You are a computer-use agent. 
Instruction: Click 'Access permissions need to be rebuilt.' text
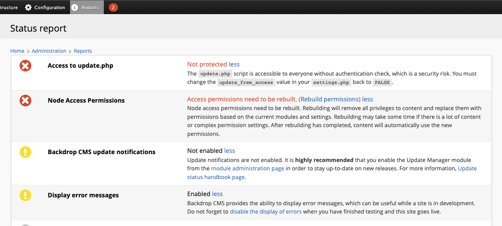click(x=242, y=99)
